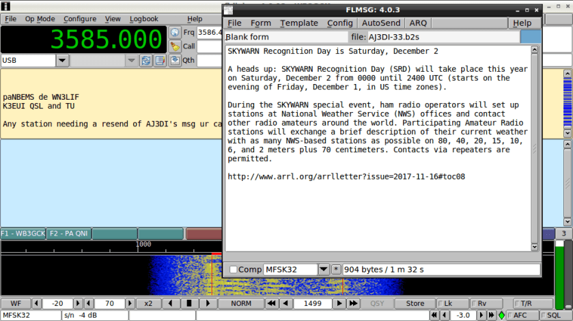Click the x2 zoom button
Image resolution: width=573 pixels, height=321 pixels.
(x=148, y=303)
